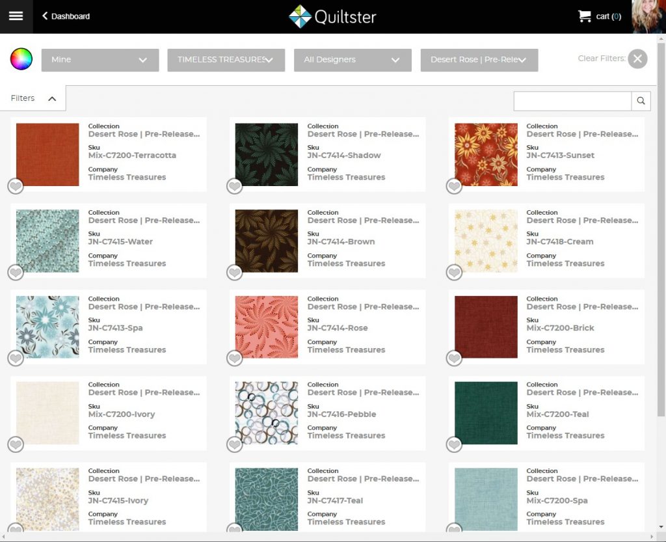Click the SKU text JN-C7414-Rose

click(x=338, y=328)
